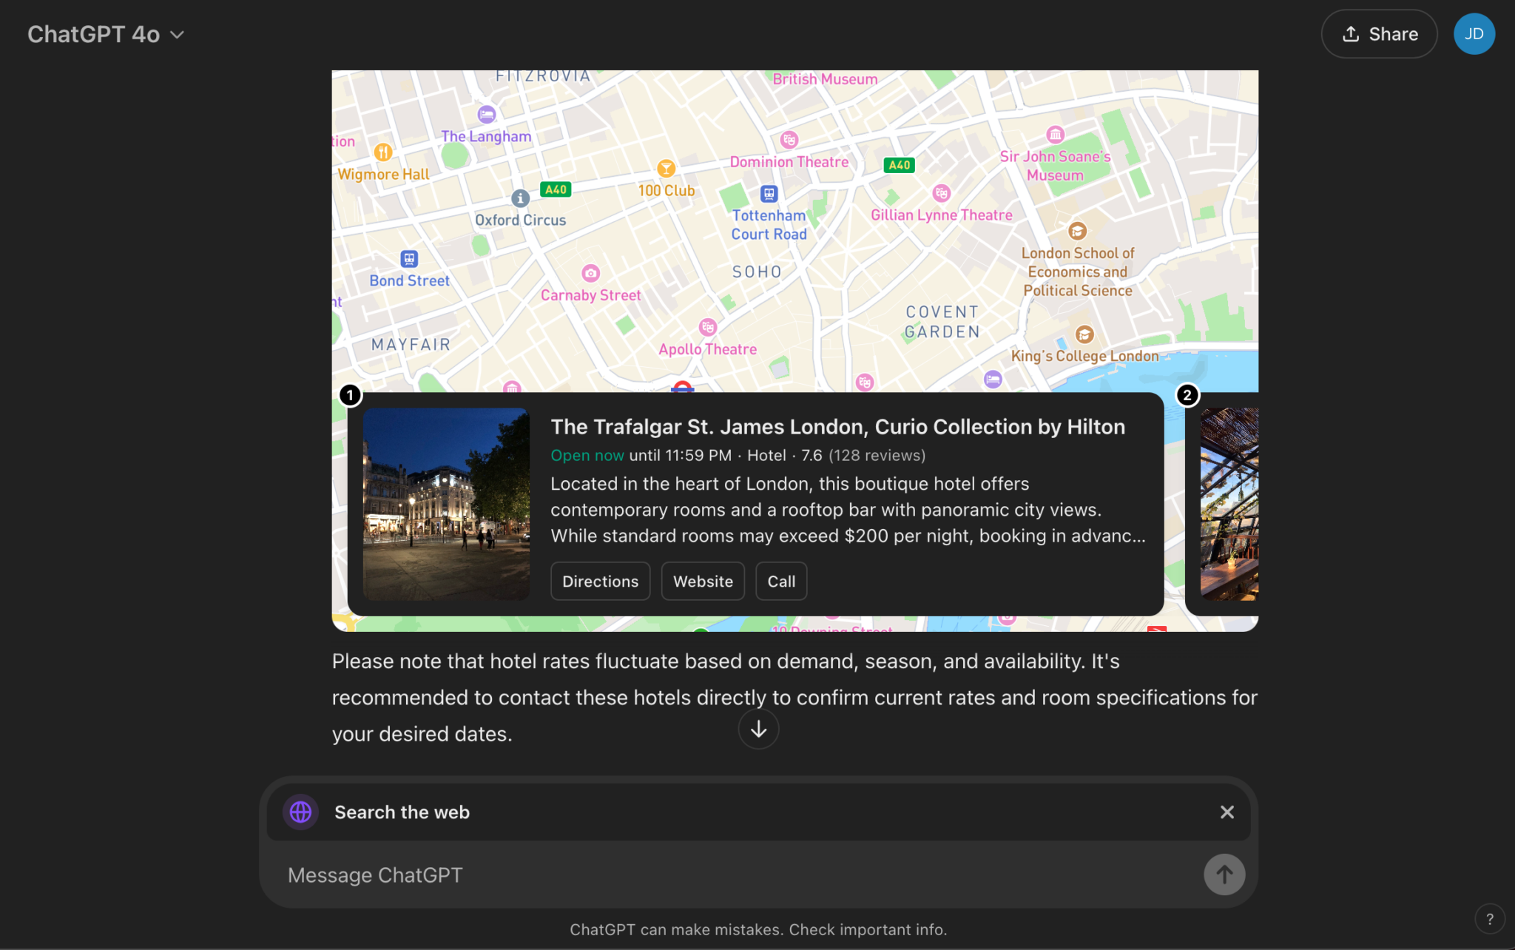Open the hotel Website button
1515x950 pixels.
pos(703,582)
